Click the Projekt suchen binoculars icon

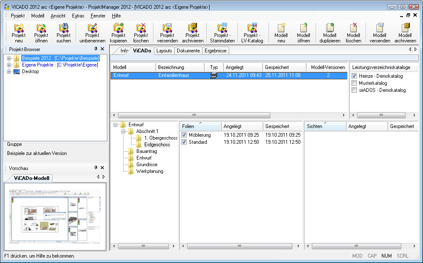(64, 33)
